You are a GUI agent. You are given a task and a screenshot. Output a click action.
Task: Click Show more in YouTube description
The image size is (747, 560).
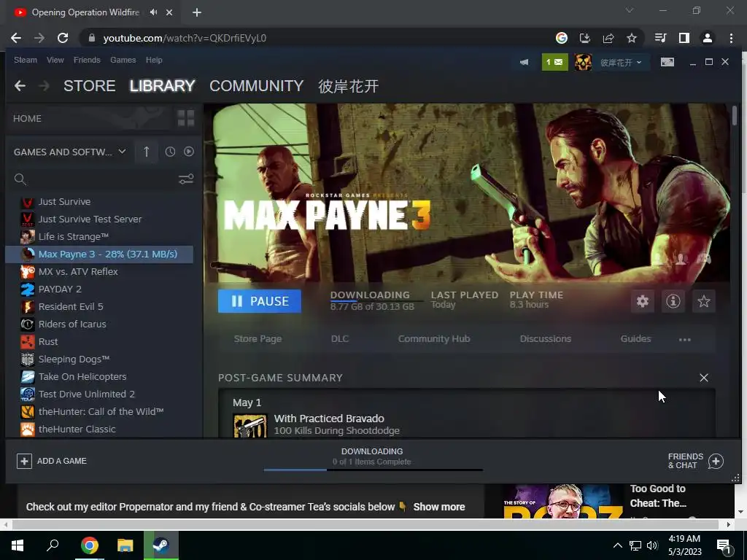click(x=438, y=507)
